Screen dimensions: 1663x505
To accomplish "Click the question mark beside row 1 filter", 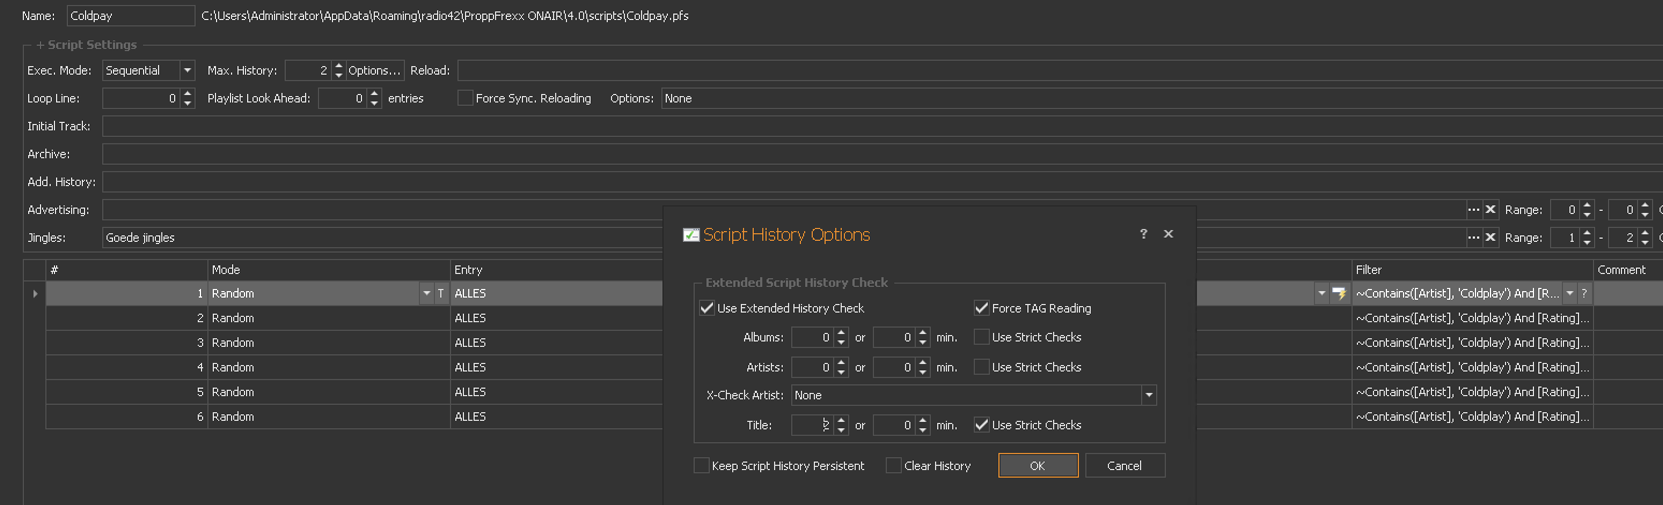I will point(1584,293).
